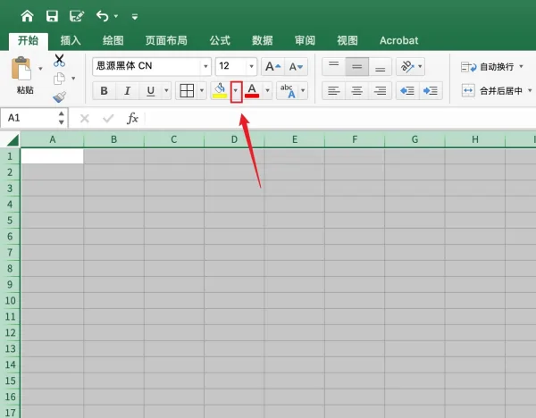Click the text orientation icon
This screenshot has height=418, width=536.
click(x=406, y=66)
